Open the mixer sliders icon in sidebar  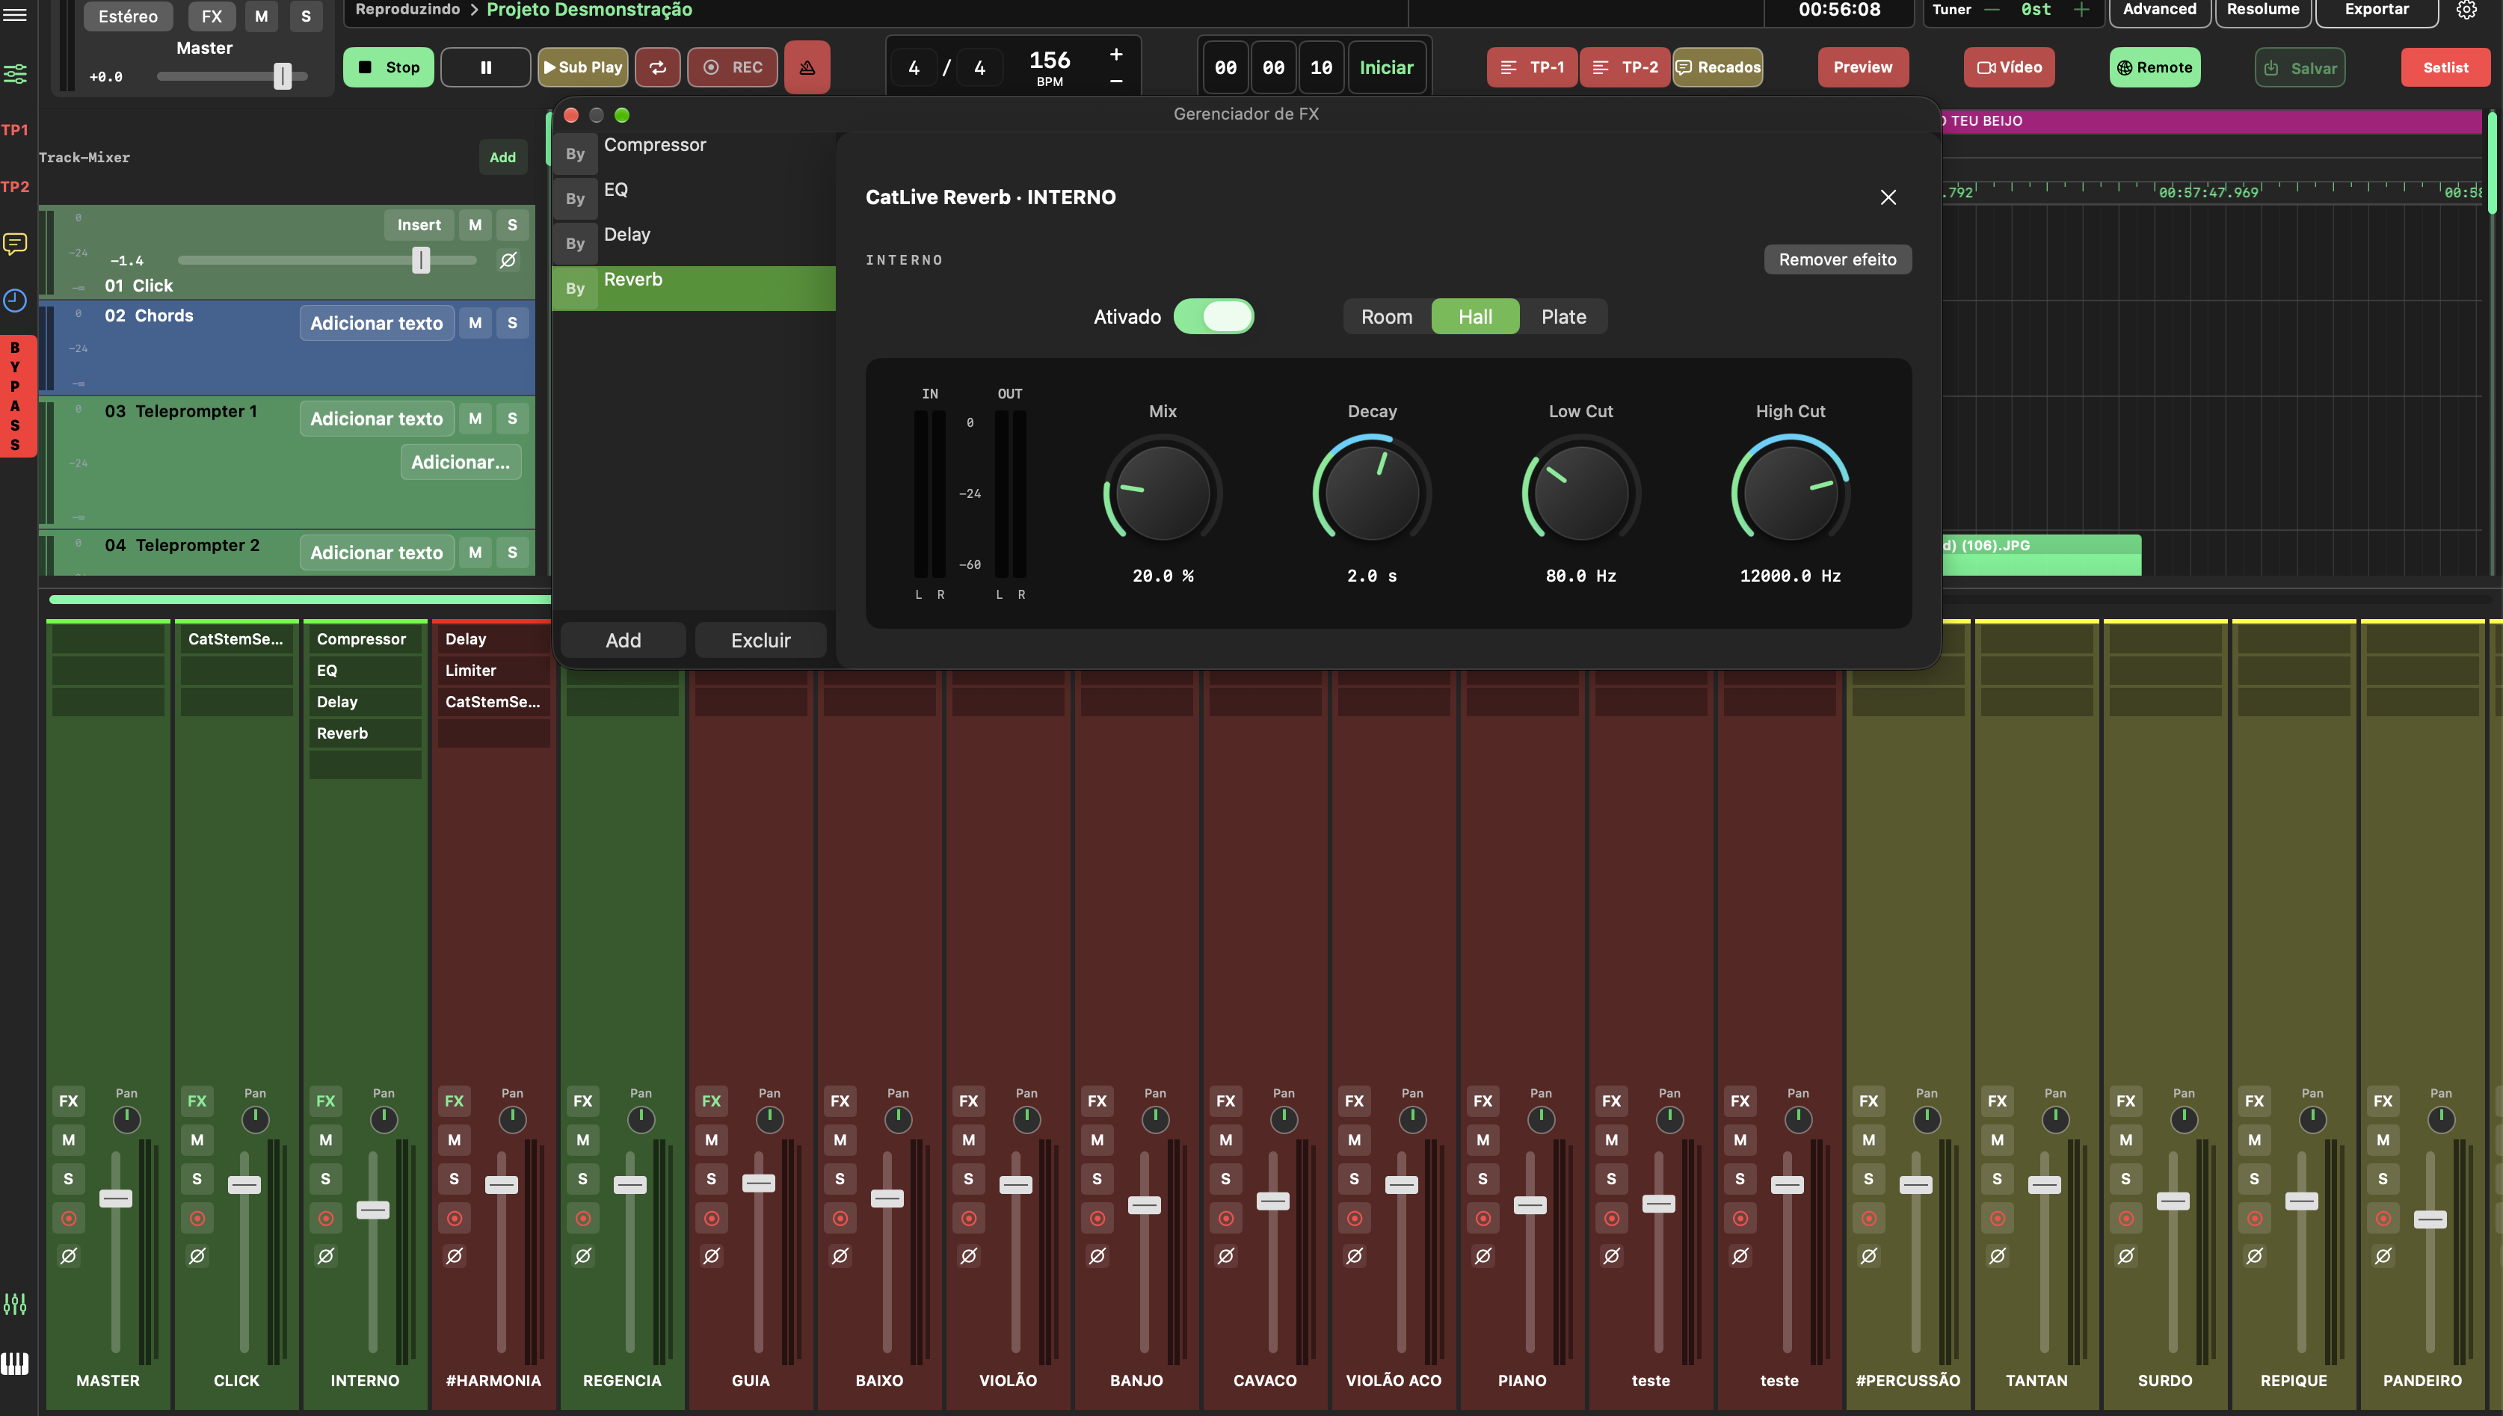15,73
